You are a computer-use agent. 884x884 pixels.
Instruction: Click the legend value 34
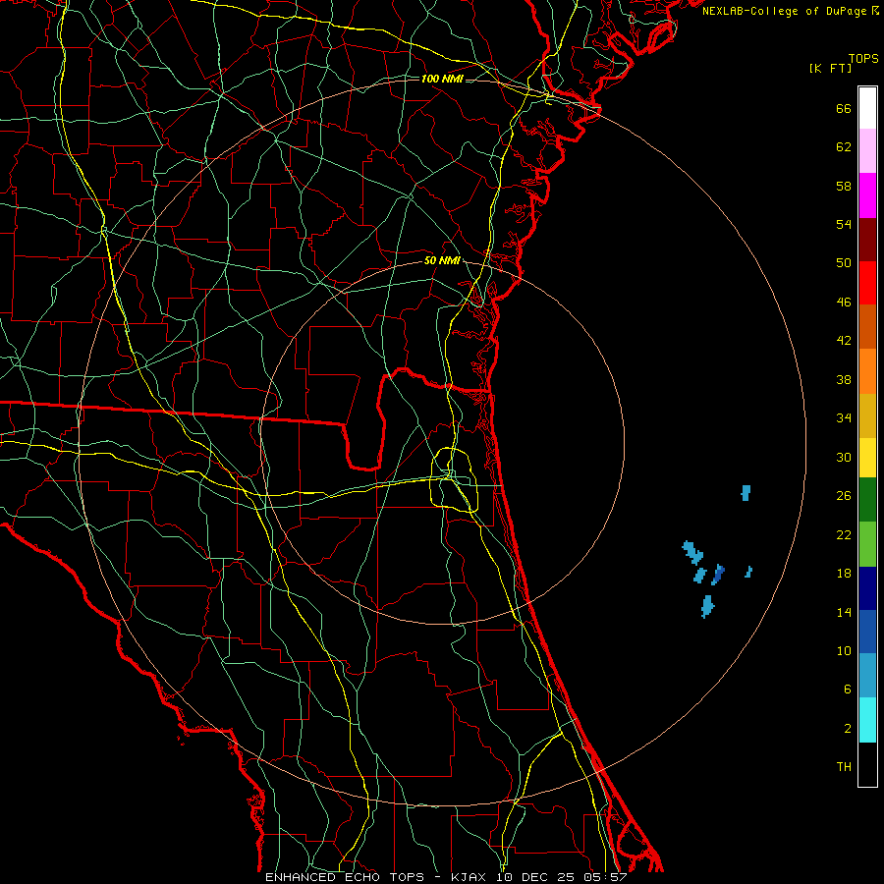point(844,418)
